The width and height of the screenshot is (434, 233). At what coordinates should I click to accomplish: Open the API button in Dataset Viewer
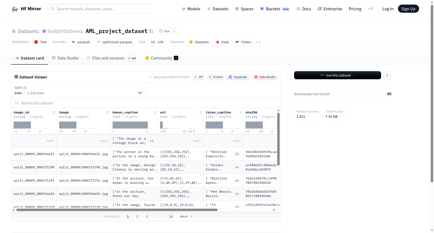click(x=199, y=77)
